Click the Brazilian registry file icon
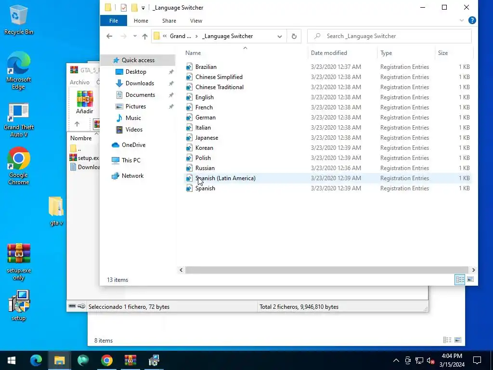493x370 pixels. click(189, 66)
